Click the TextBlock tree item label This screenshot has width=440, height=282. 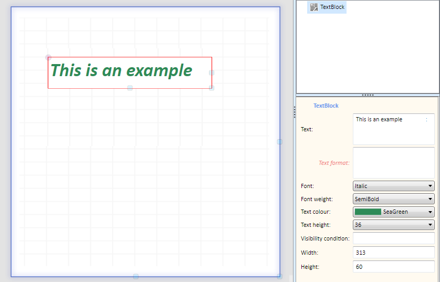click(332, 7)
